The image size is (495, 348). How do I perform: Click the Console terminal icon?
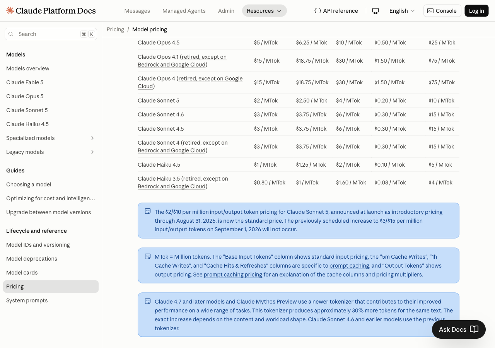430,11
